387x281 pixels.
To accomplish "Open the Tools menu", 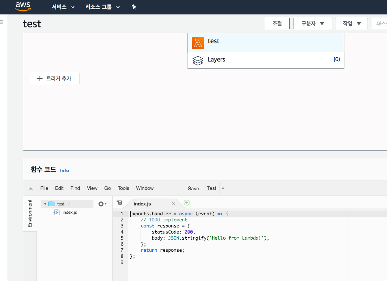I will 123,188.
